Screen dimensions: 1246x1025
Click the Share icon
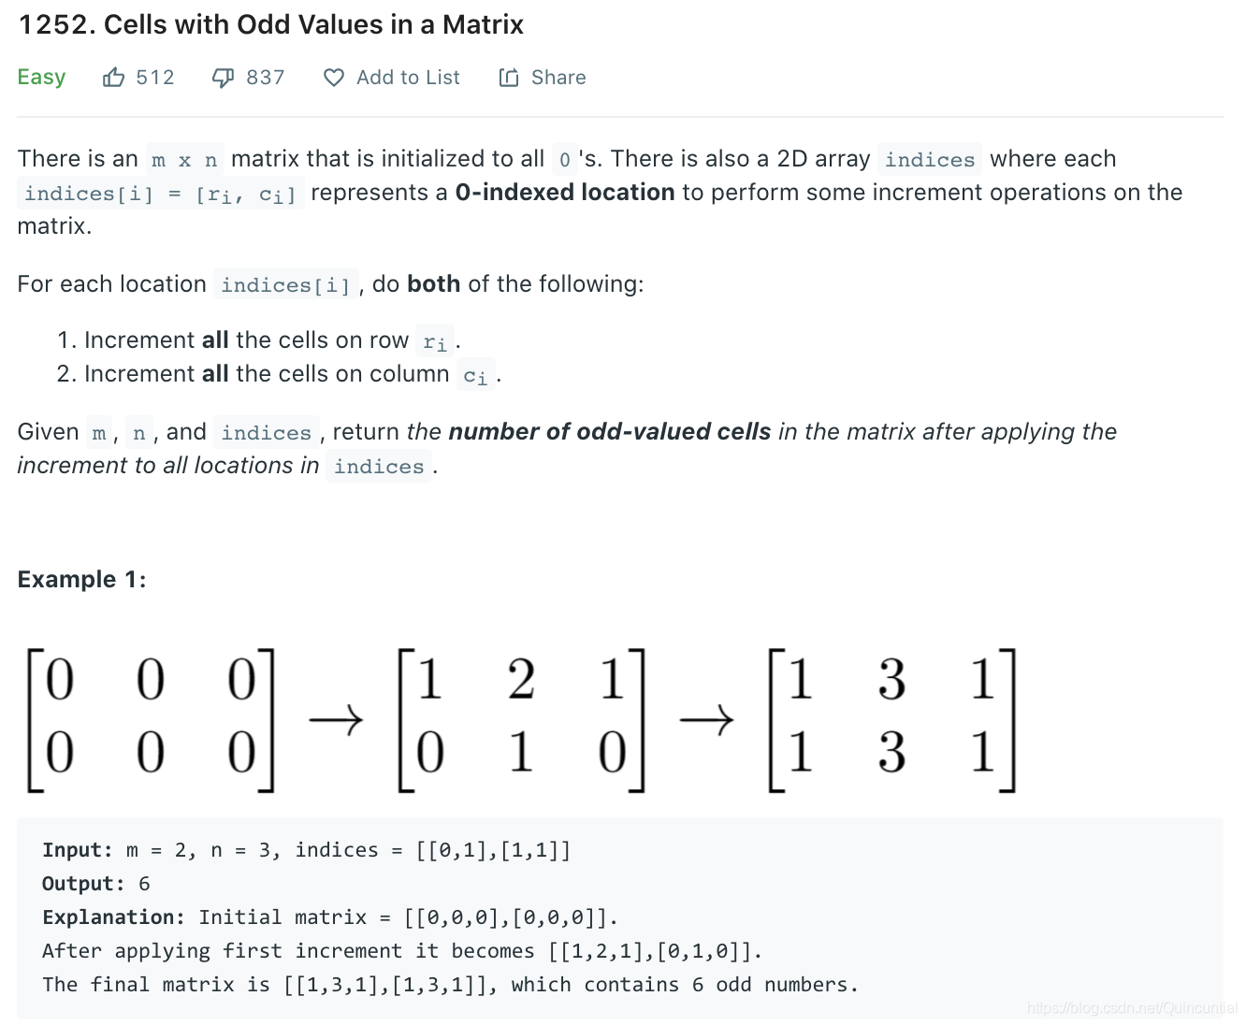pyautogui.click(x=508, y=77)
